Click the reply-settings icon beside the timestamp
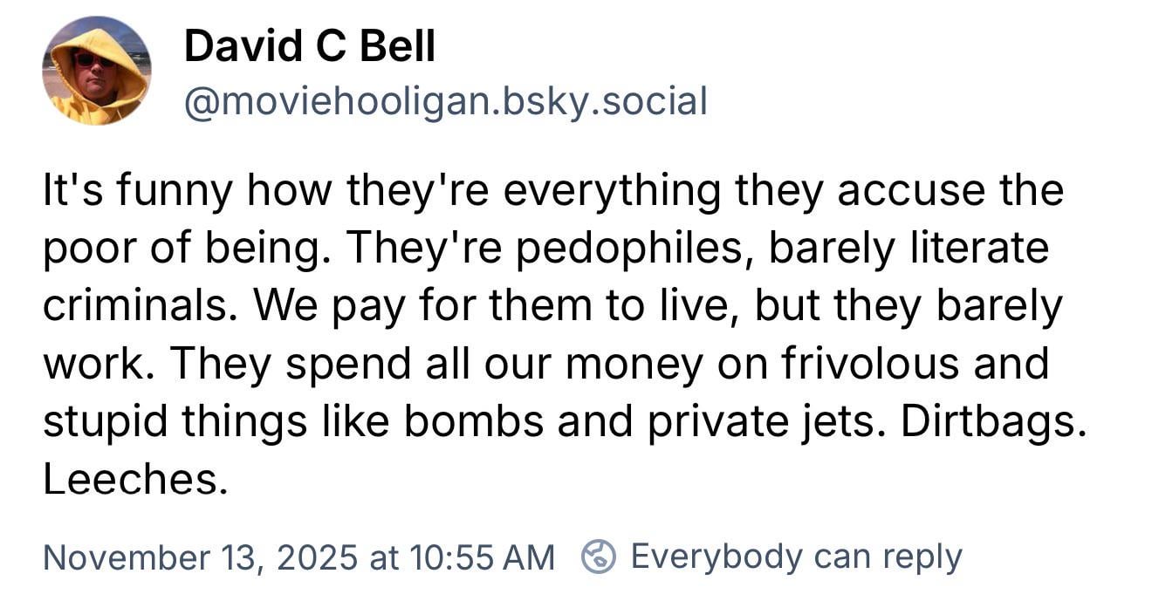1152x601 pixels. point(599,557)
